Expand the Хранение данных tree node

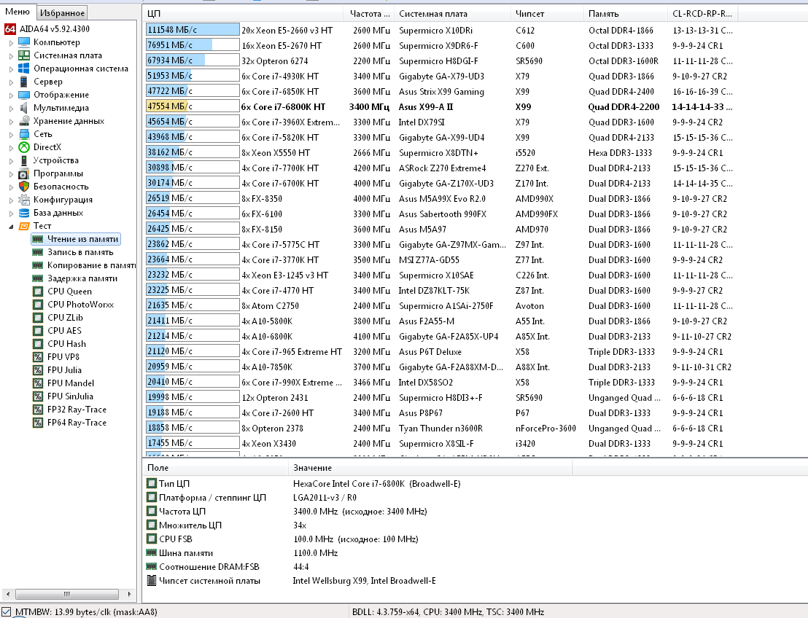[12, 122]
